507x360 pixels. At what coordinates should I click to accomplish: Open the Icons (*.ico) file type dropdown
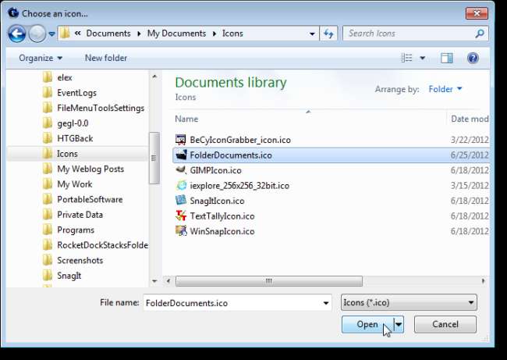point(409,303)
